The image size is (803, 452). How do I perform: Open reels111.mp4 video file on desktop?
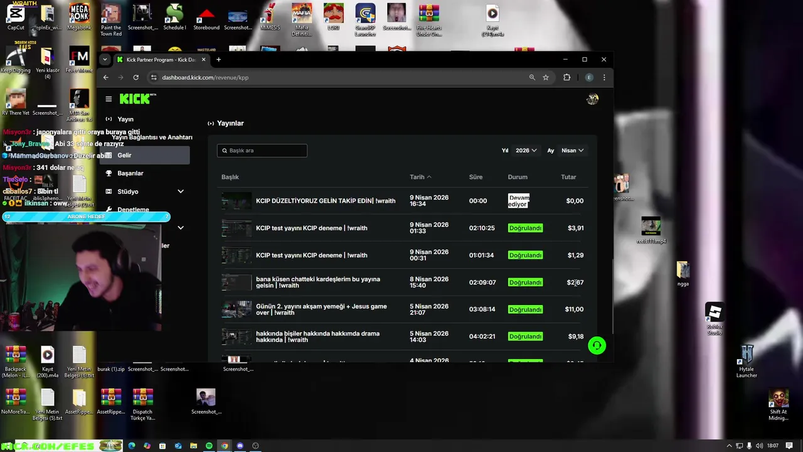tap(651, 230)
